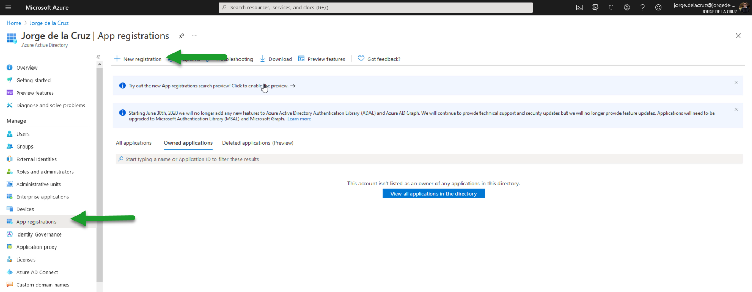Go to Home breadcrumb
Image resolution: width=752 pixels, height=292 pixels.
click(14, 23)
